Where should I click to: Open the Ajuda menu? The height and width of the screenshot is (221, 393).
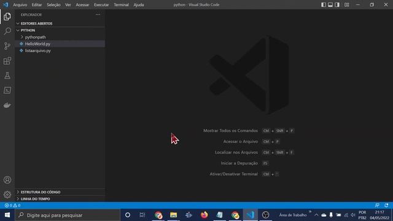139,5
